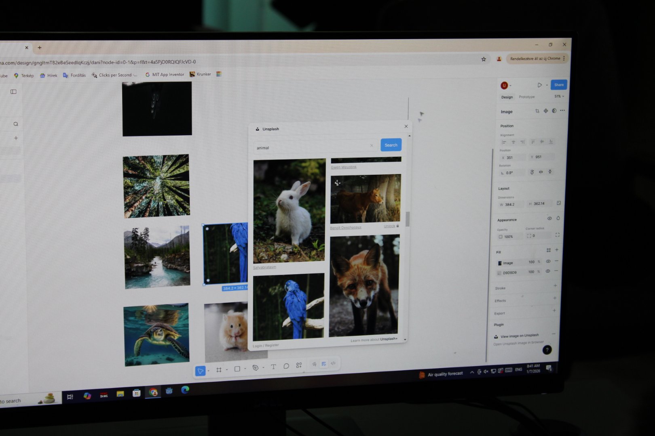
Task: Select the Pen tool
Action: tap(255, 368)
